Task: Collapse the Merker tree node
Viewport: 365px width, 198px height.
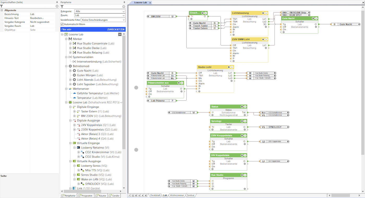Action: (x=66, y=39)
